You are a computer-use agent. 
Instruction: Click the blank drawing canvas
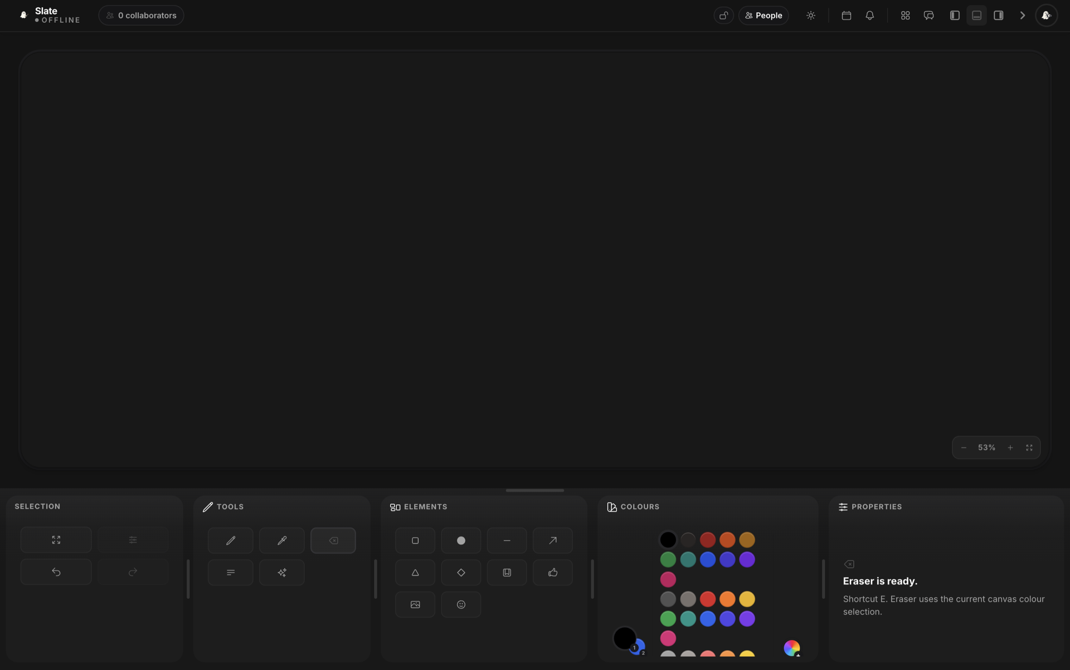click(x=534, y=259)
